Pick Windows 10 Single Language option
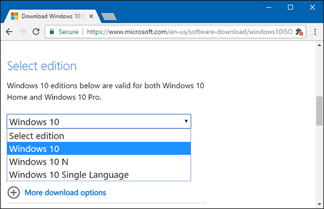This screenshot has height=209, width=324. click(99, 174)
